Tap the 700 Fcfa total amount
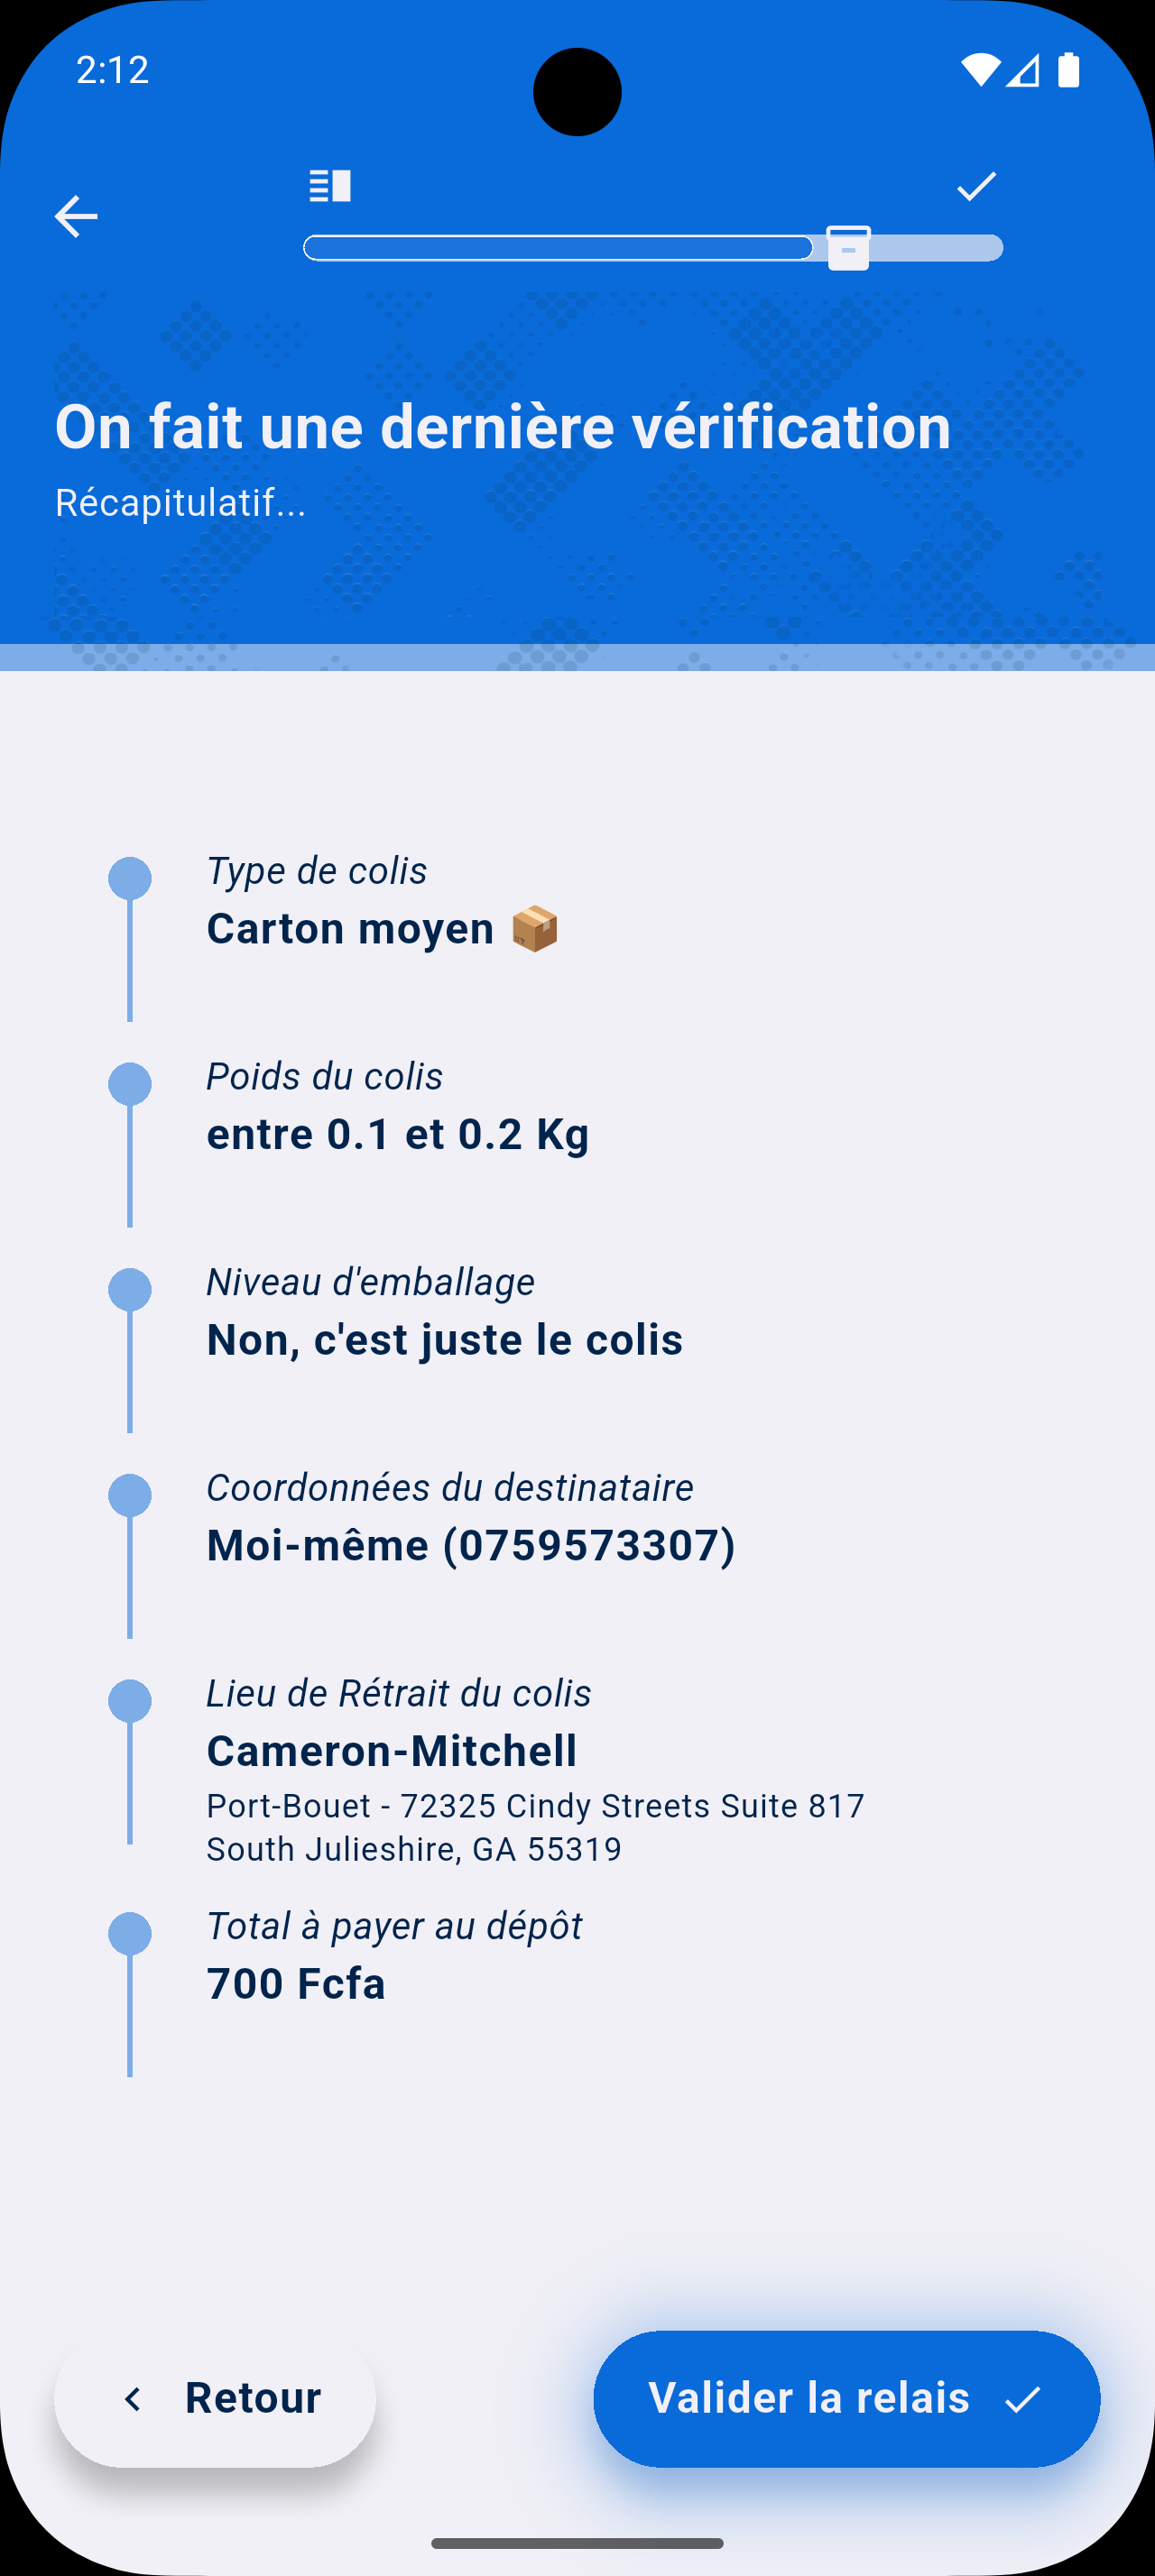 coord(295,1984)
